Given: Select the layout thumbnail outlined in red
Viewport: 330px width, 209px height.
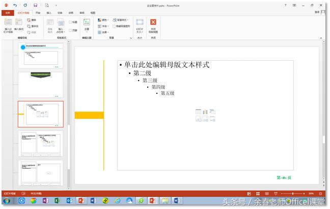Looking at the screenshot, I should [x=41, y=114].
